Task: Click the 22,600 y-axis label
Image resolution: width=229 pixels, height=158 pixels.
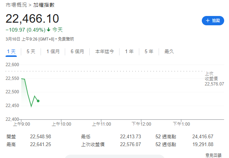Action: tap(12, 65)
